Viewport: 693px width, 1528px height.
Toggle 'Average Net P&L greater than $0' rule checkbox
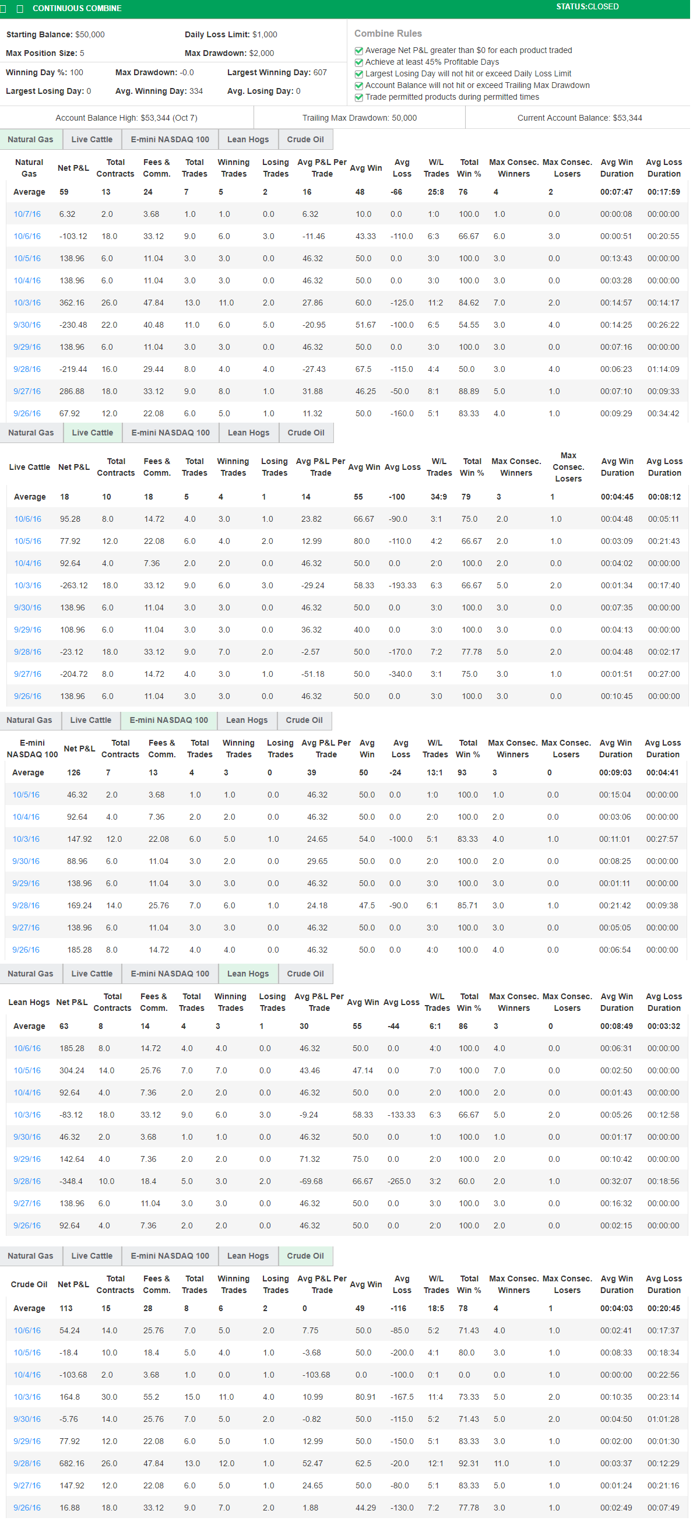click(x=360, y=51)
